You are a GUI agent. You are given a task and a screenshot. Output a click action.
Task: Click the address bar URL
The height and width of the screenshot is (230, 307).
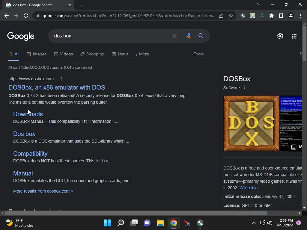tap(129, 16)
